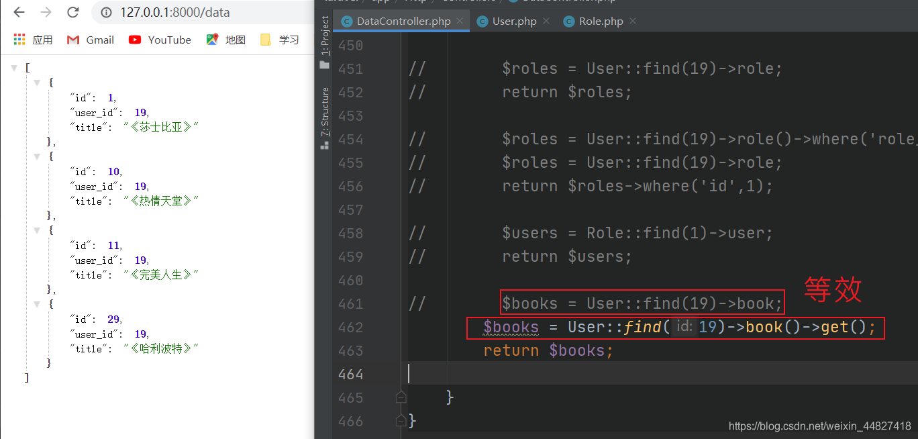Click line number 464 in the gutter
This screenshot has height=439, width=918.
(x=350, y=374)
